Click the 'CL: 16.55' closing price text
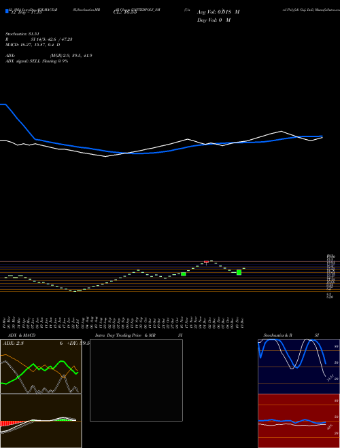Screen dimensions: 340x448 tap(125, 13)
